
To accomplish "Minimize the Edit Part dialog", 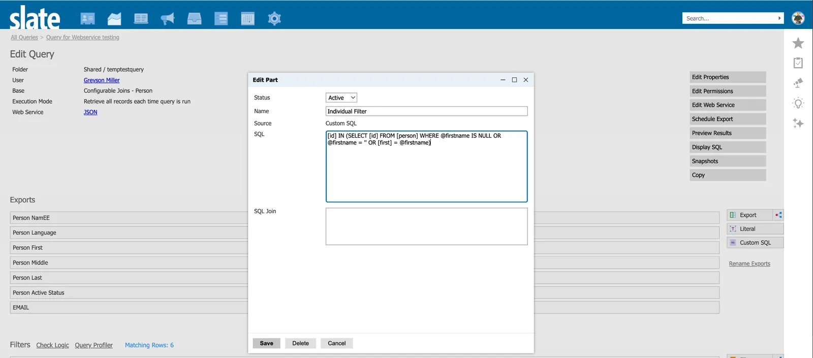I will coord(503,80).
